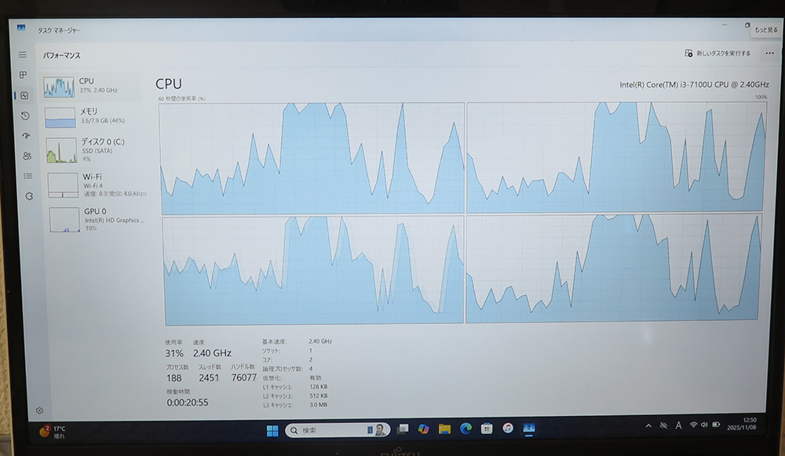The height and width of the screenshot is (456, 785).
Task: Click 新しいタスクを実行する button
Action: point(717,53)
